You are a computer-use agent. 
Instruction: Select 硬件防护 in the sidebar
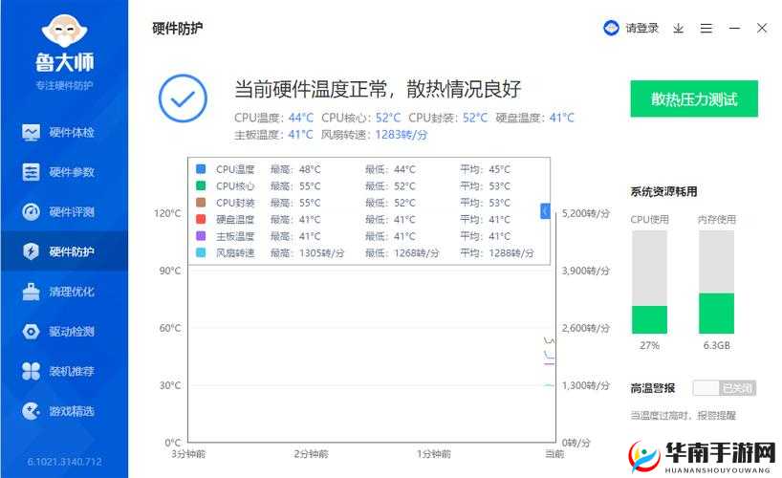click(x=64, y=251)
